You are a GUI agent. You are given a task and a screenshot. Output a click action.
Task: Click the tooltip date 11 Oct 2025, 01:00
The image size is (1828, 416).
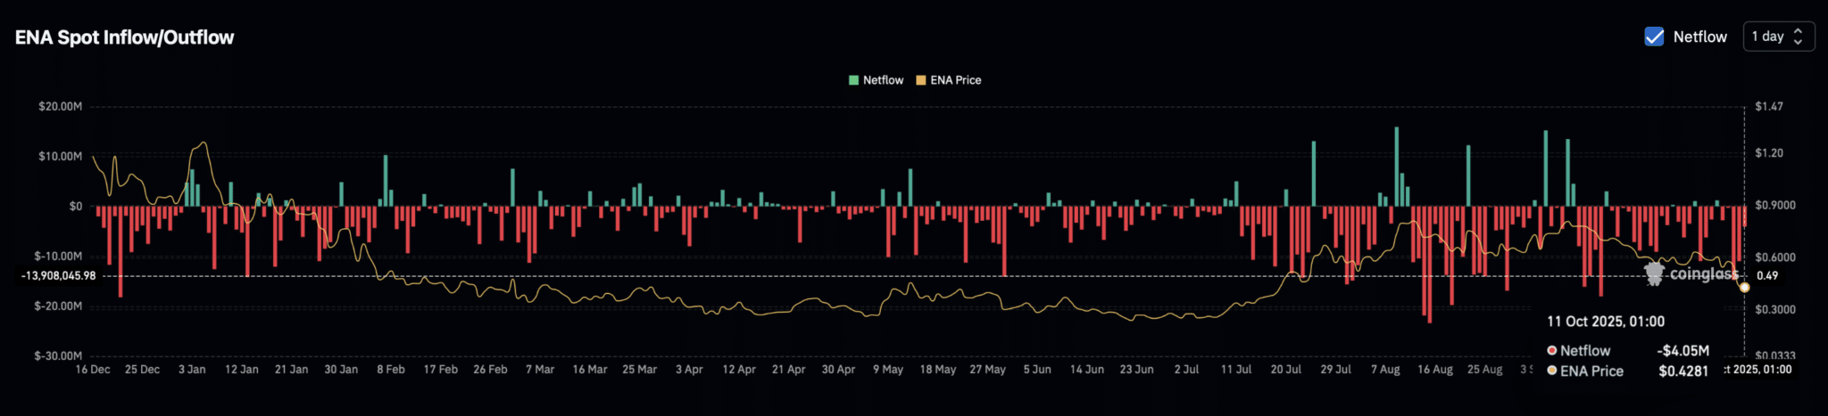click(x=1606, y=322)
